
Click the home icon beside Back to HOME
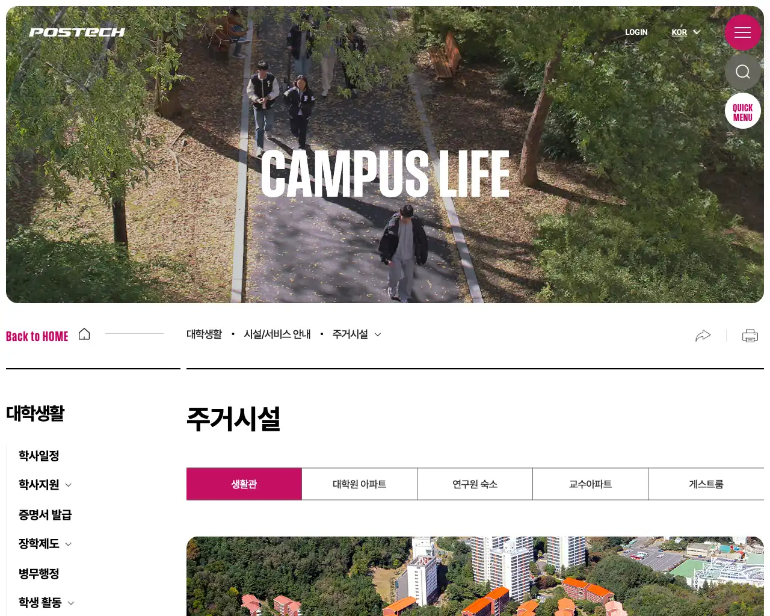pyautogui.click(x=84, y=334)
